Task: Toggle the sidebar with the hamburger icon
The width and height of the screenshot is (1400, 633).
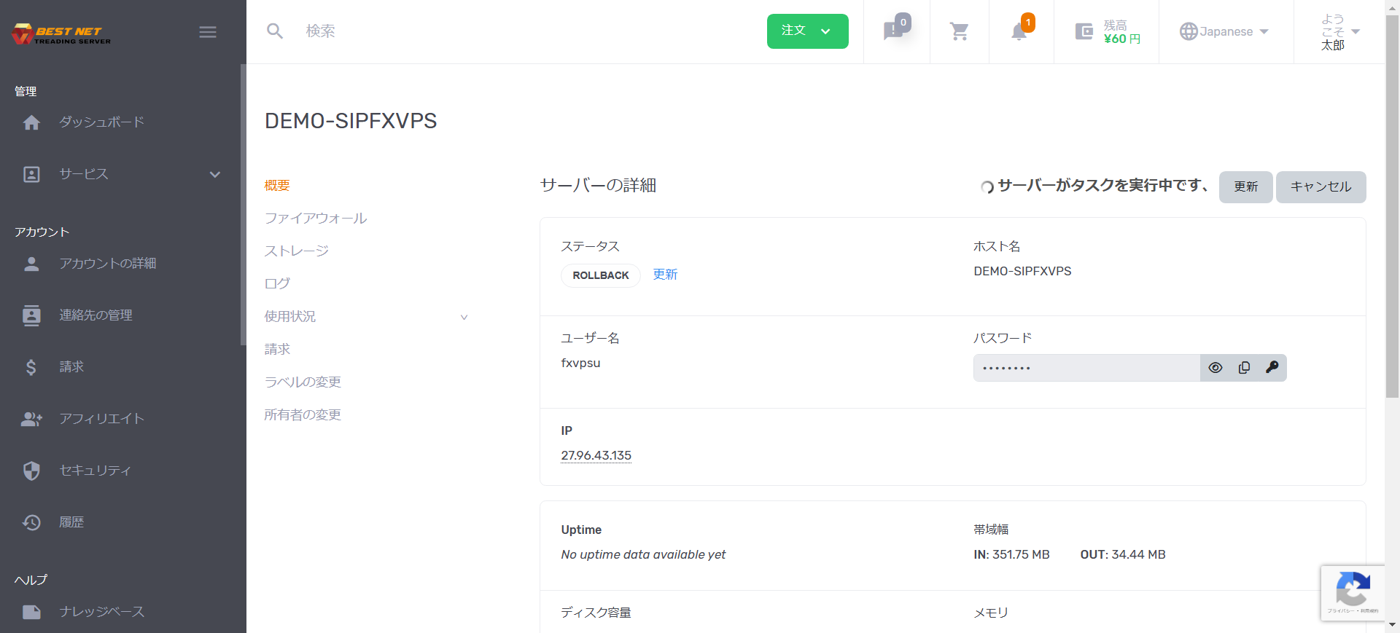Action: [x=208, y=32]
